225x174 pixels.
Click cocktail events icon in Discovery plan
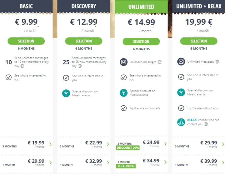66,93
